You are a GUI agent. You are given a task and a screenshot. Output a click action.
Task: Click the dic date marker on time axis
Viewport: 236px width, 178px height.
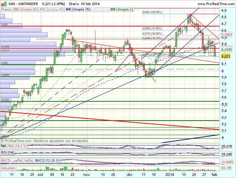(130, 175)
